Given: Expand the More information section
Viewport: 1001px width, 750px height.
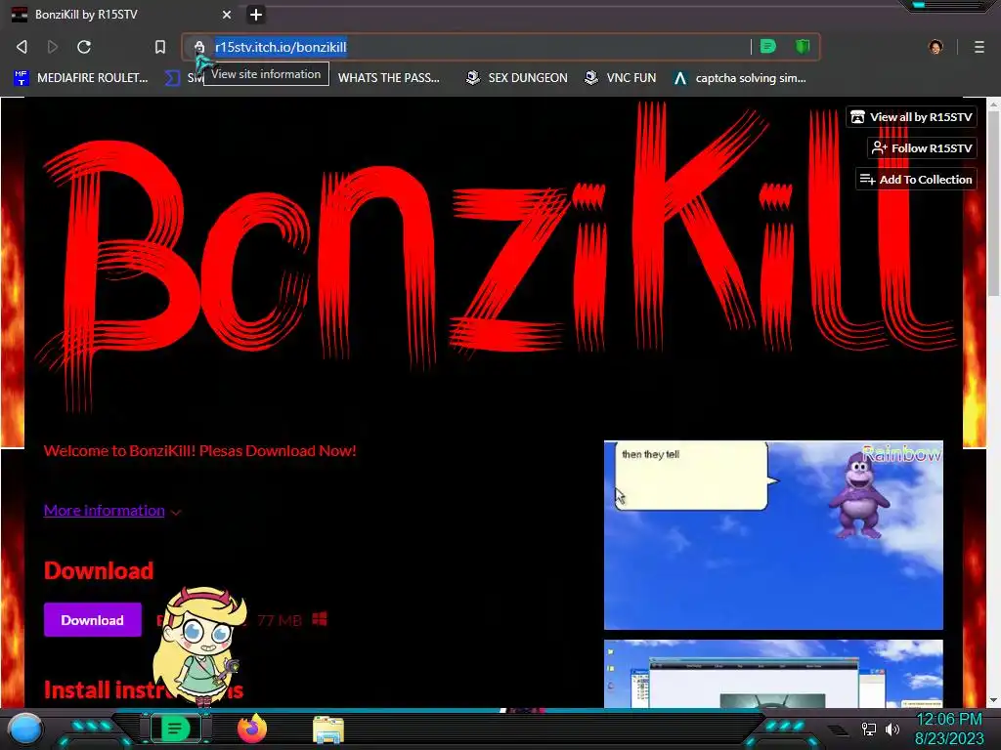Looking at the screenshot, I should click(x=112, y=511).
